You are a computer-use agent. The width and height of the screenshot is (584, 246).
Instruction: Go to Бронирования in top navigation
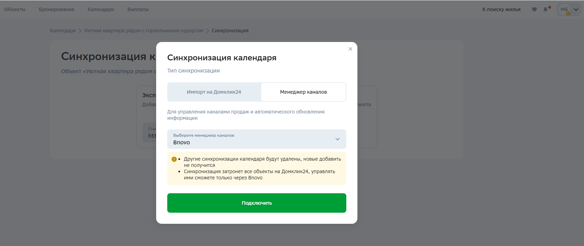[x=57, y=9]
